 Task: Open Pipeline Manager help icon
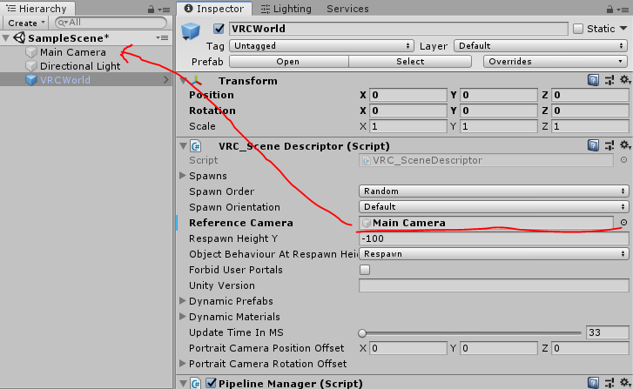click(x=593, y=383)
